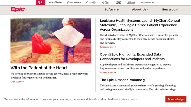Click the heart balloon girl image
This screenshot has height=107, width=191.
(x=51, y=41)
